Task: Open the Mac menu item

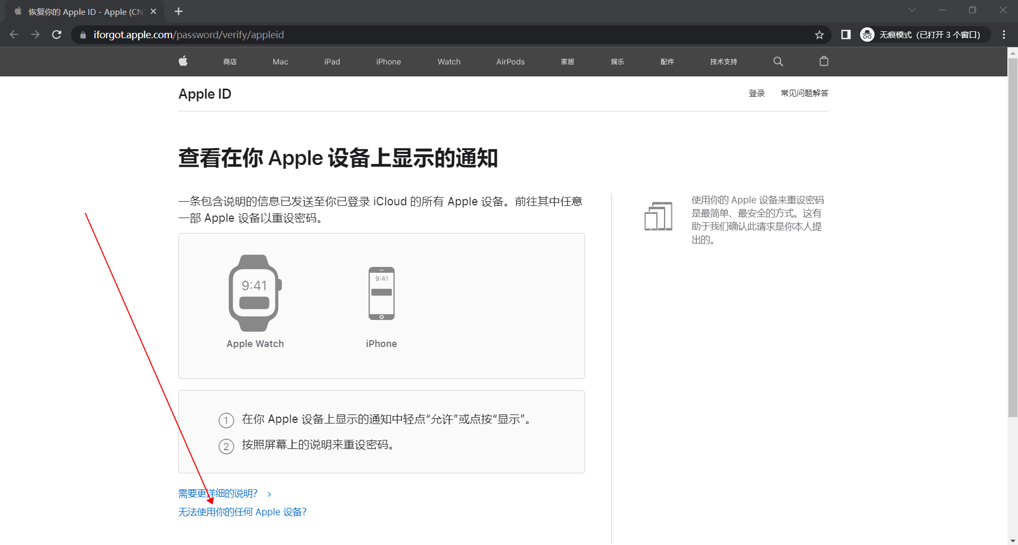Action: pos(280,62)
